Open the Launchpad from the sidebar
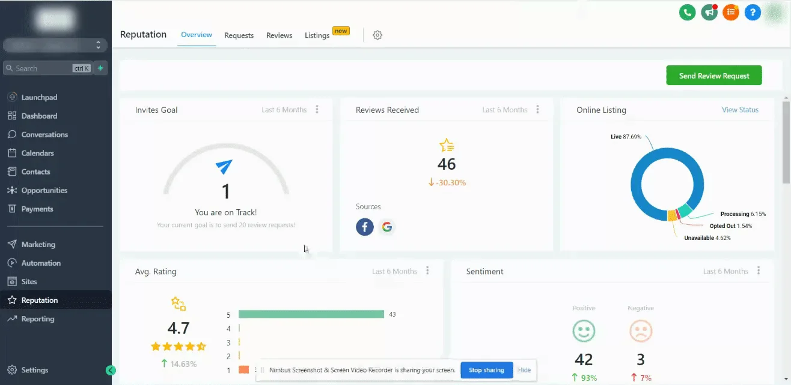The width and height of the screenshot is (791, 385). 41,97
